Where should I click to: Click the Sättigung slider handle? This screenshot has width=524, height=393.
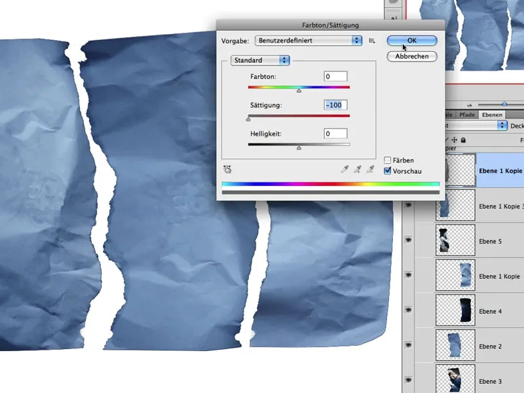click(248, 119)
